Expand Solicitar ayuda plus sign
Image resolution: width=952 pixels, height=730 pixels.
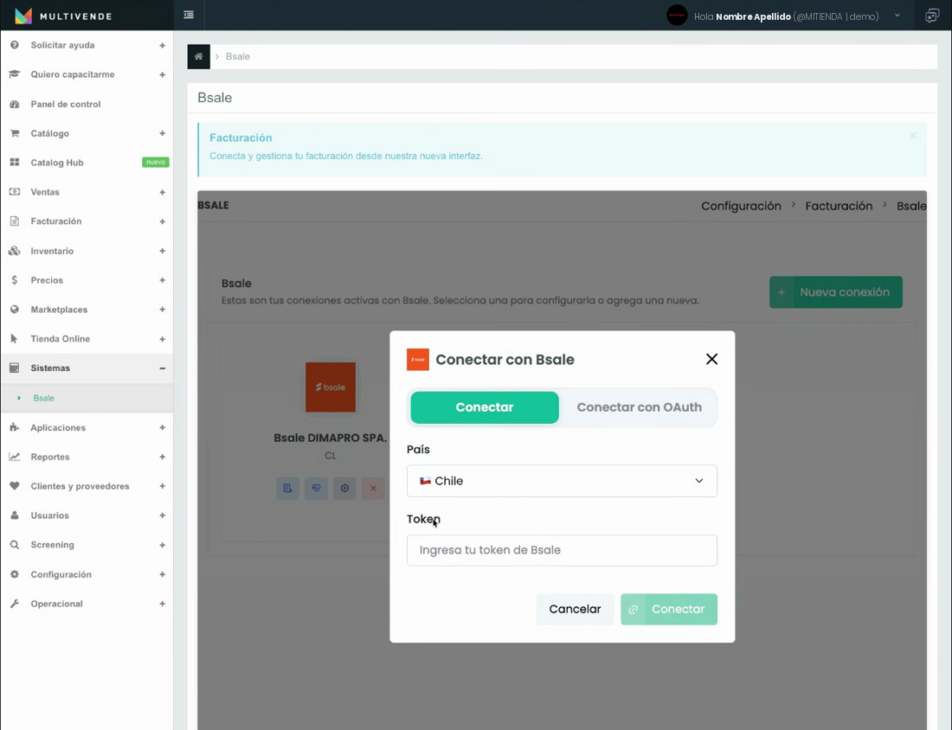click(x=162, y=46)
